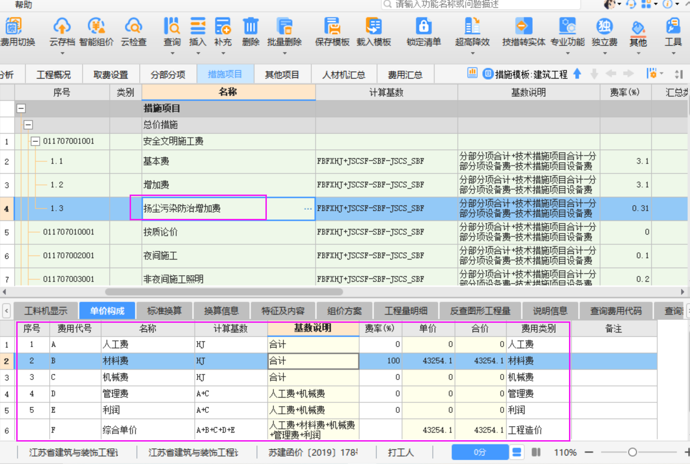Screen dimensions: 690x464
Task: Toggle 锁定清单 lock list
Action: point(424,32)
